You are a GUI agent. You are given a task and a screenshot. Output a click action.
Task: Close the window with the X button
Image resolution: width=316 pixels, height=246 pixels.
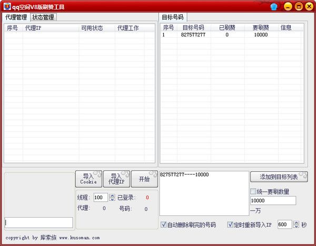click(309, 6)
